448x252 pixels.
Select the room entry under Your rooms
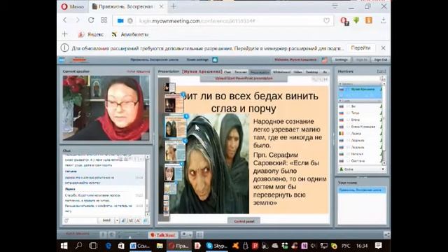(362, 190)
